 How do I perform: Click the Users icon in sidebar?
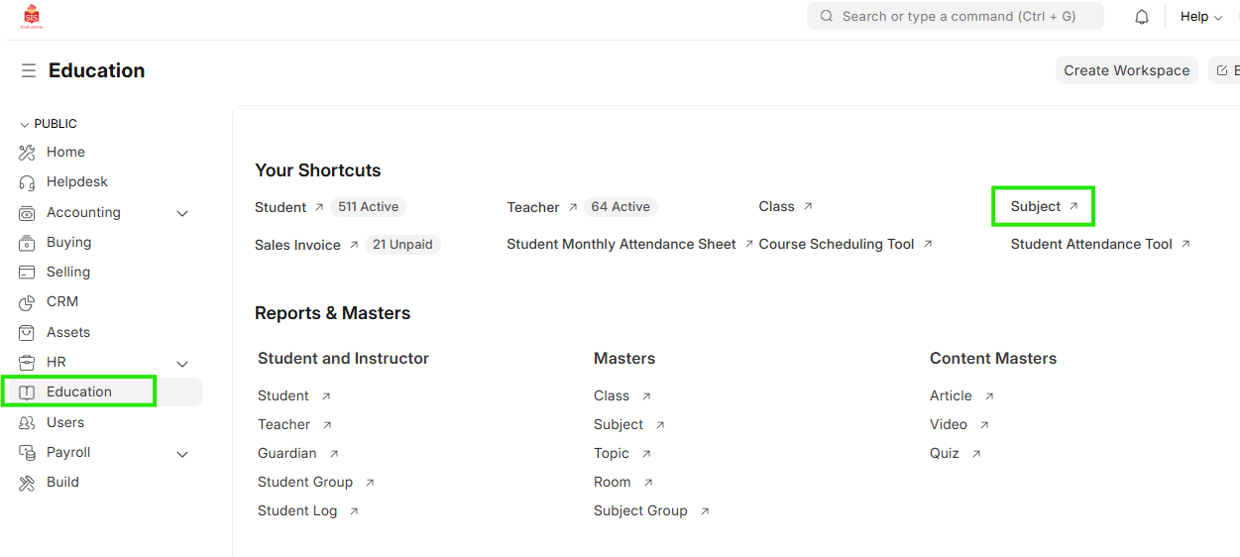coord(27,423)
